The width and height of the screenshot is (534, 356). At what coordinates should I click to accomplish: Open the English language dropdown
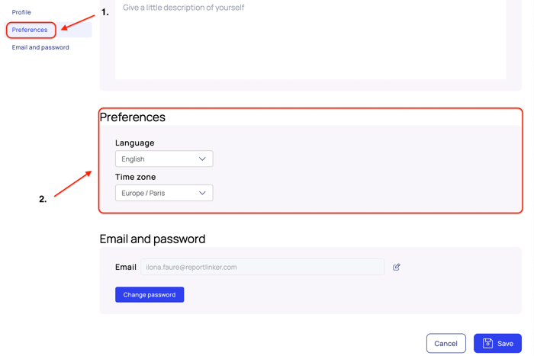(163, 159)
